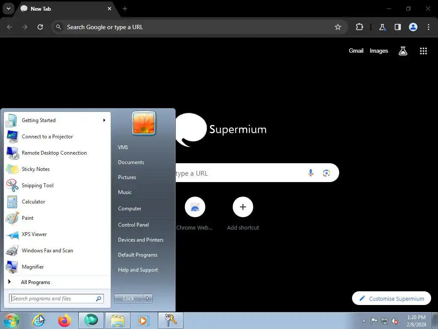The height and width of the screenshot is (329, 438).
Task: Open File Explorer from taskbar
Action: click(x=118, y=320)
